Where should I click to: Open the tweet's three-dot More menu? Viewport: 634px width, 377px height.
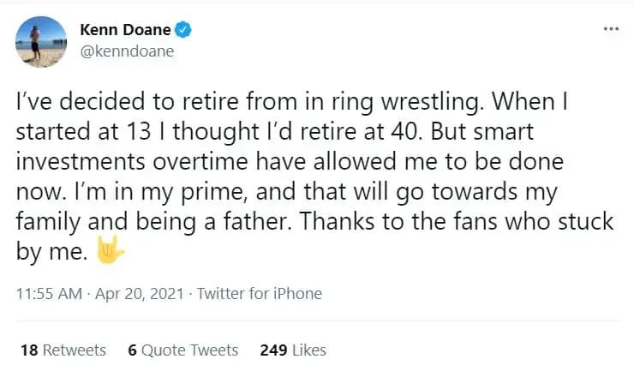pos(611,27)
